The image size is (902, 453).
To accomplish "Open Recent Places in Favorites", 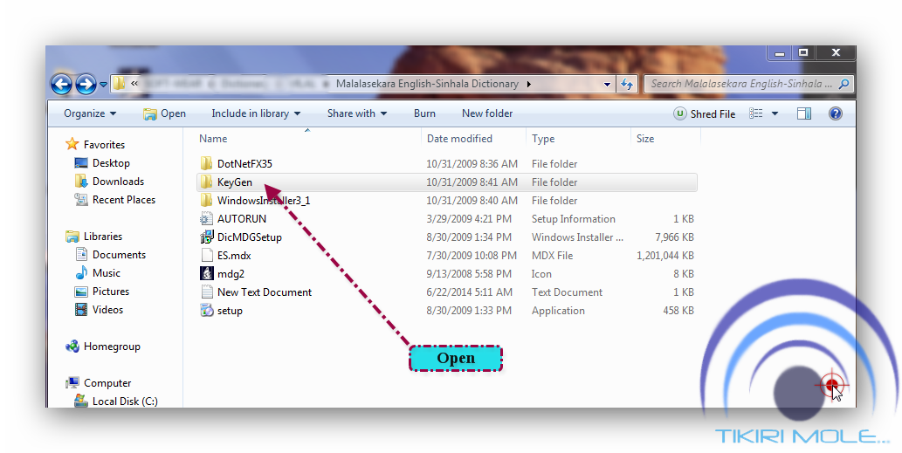I will [x=114, y=200].
